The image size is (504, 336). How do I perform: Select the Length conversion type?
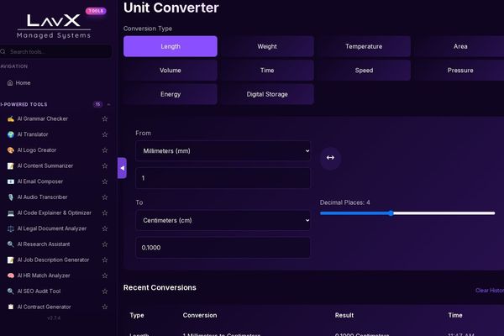coord(171,46)
